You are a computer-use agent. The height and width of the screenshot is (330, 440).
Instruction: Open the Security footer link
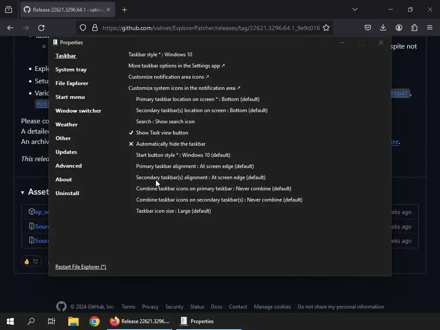coord(174,307)
